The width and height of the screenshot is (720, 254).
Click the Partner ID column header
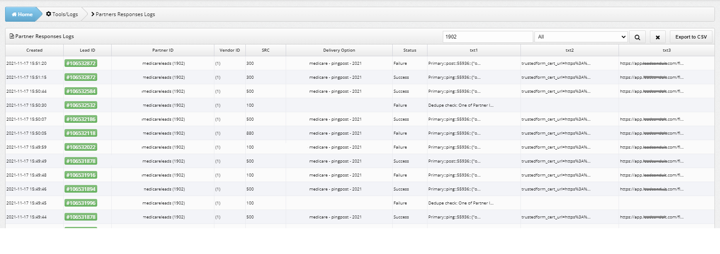163,50
